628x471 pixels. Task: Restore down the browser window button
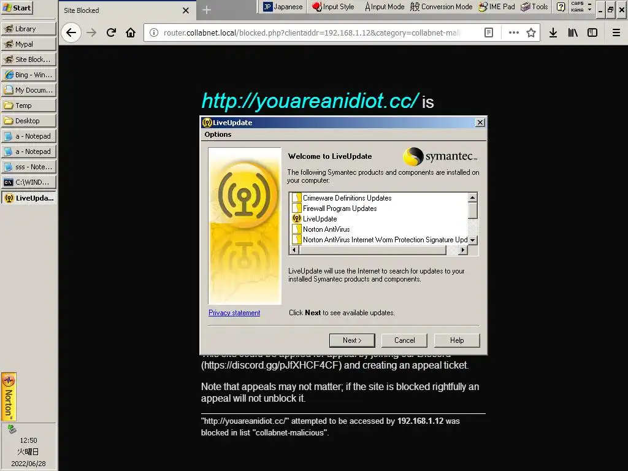[x=610, y=10]
